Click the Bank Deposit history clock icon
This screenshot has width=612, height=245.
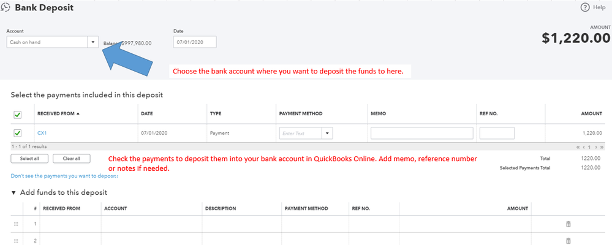pos(6,8)
